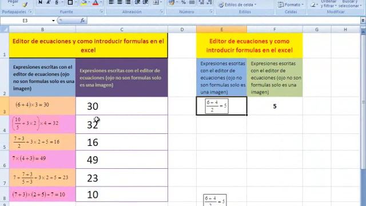Select column E header
The height and width of the screenshot is (206, 366).
click(221, 29)
